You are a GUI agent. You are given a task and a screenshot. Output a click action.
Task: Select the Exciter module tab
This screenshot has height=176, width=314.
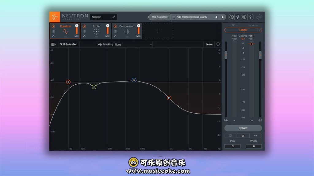[x=96, y=31]
